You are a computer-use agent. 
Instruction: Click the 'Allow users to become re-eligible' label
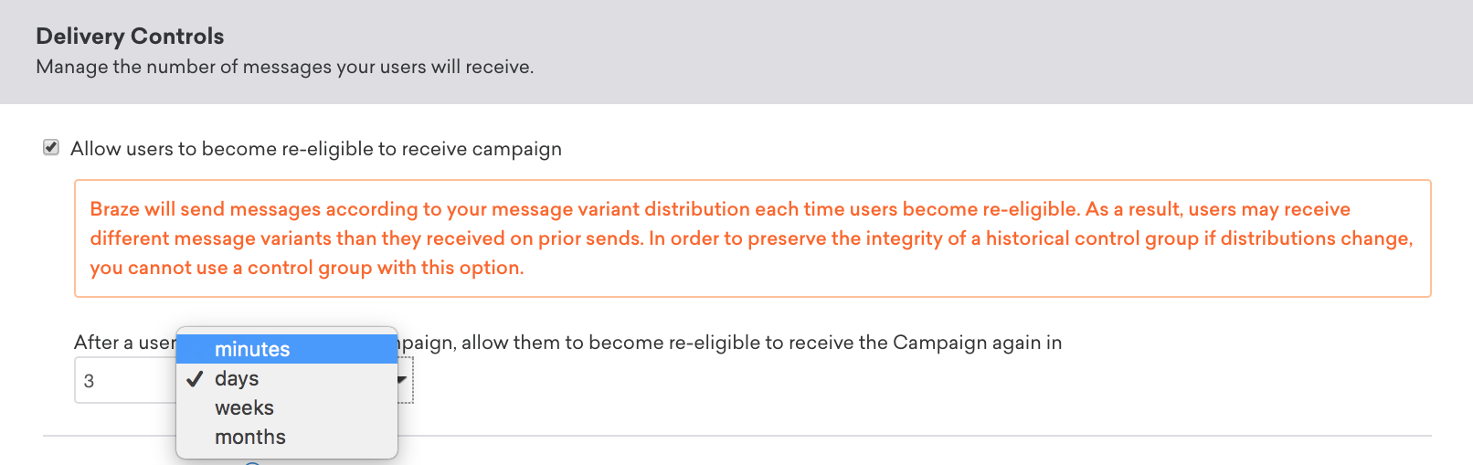tap(315, 149)
